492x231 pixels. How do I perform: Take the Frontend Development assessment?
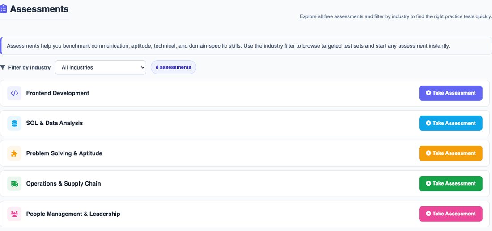pos(450,93)
